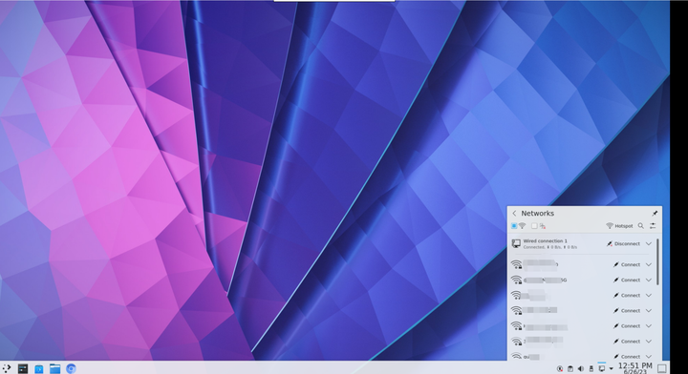
Task: Connect to the Wi-Fi network starting with "au"
Action: tap(627, 357)
